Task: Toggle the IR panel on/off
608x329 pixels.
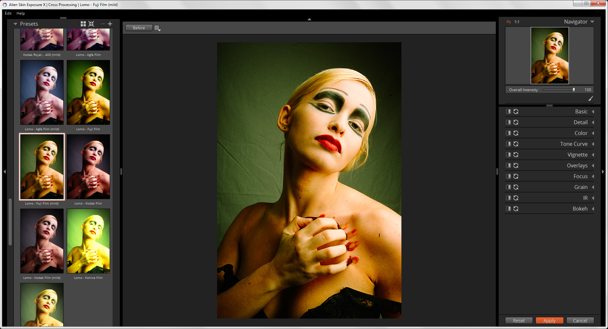Action: click(x=509, y=198)
